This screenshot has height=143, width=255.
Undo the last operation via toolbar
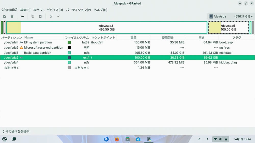point(51,17)
